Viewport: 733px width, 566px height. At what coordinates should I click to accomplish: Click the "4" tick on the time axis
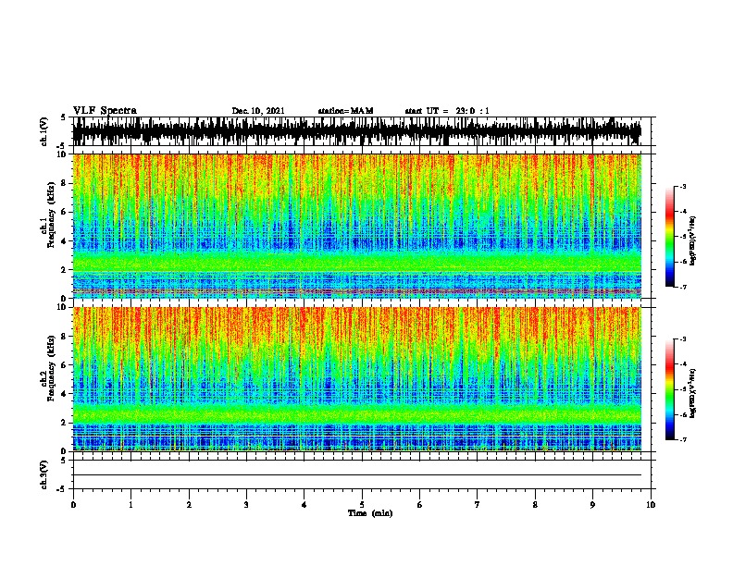tap(304, 504)
